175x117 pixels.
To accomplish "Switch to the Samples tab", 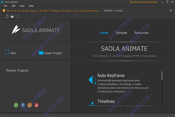I will tap(121, 33).
